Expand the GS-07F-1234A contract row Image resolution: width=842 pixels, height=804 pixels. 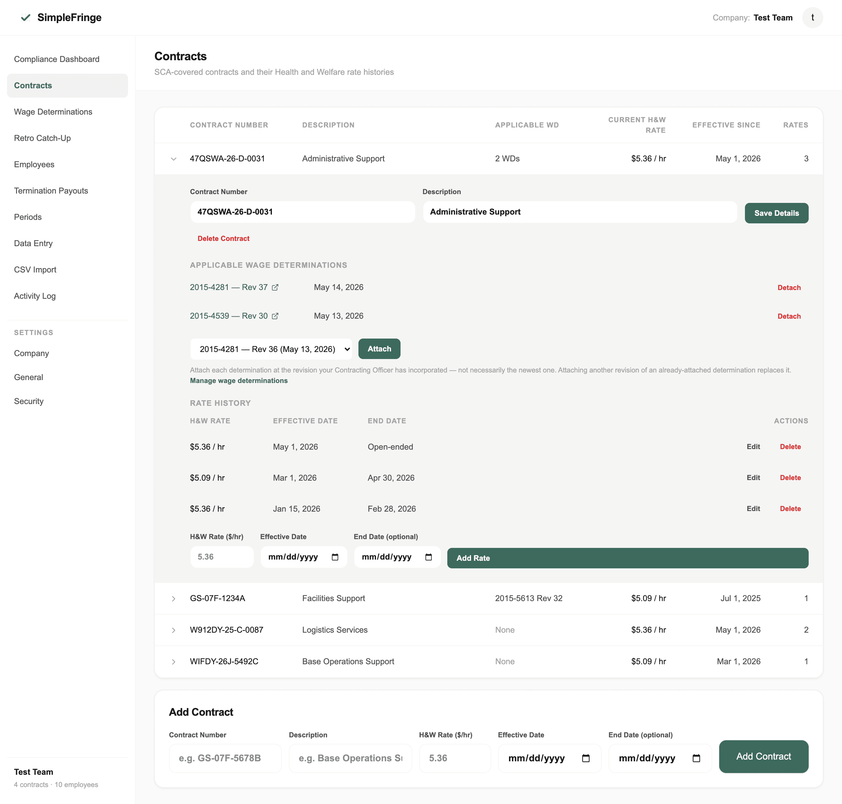[x=174, y=598]
